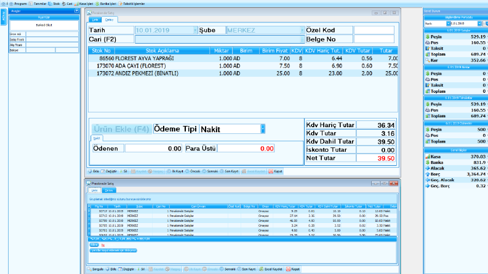Click the Ödenen amount field
Image resolution: width=488 pixels, height=274 pixels.
pos(153,149)
